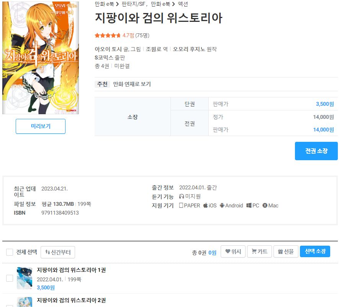
Task: Click the sort arrows icon in 신간부터
Action: 47,252
